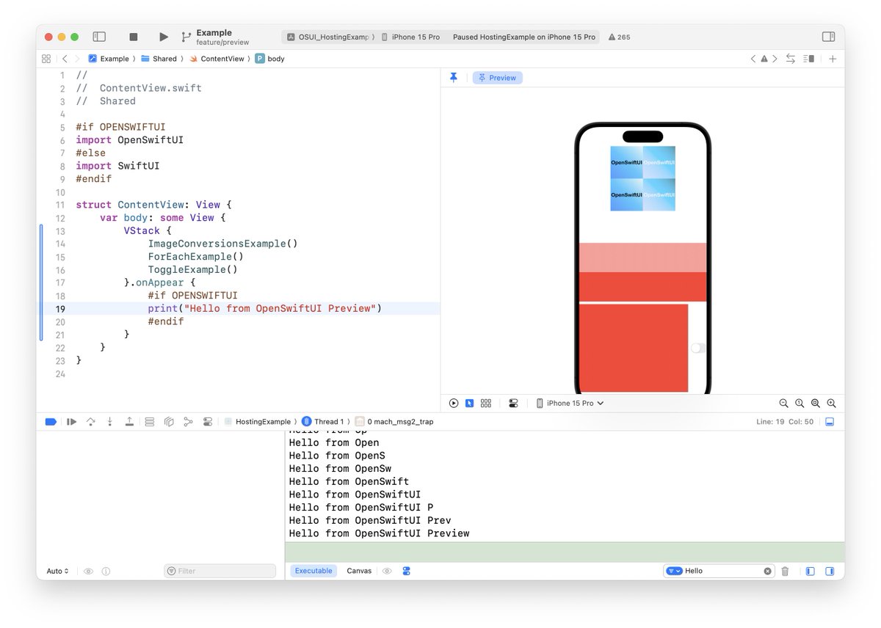Open the 265 warnings indicator
Viewport: 881px width, 628px height.
pyautogui.click(x=618, y=37)
